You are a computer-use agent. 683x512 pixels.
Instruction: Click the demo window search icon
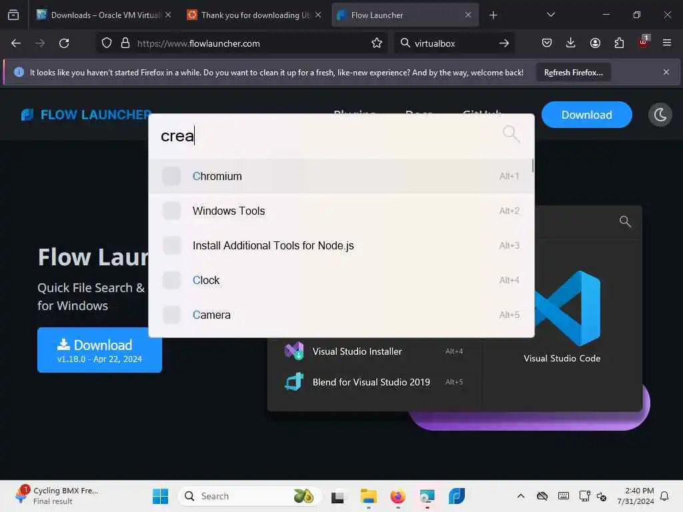coord(625,221)
